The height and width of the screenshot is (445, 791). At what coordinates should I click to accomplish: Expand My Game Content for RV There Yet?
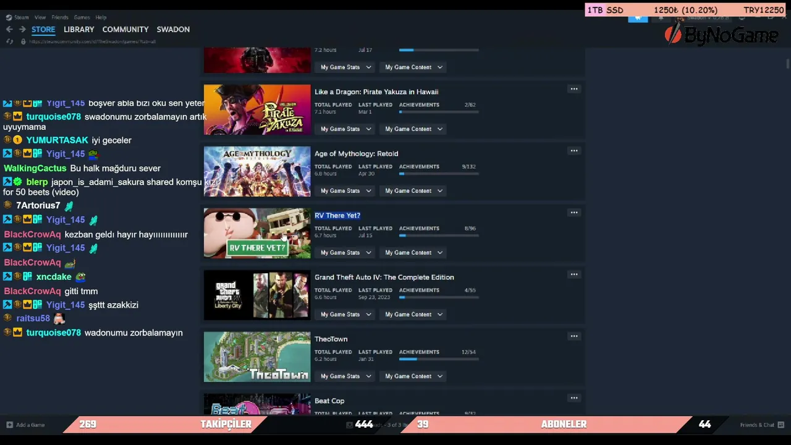(413, 253)
